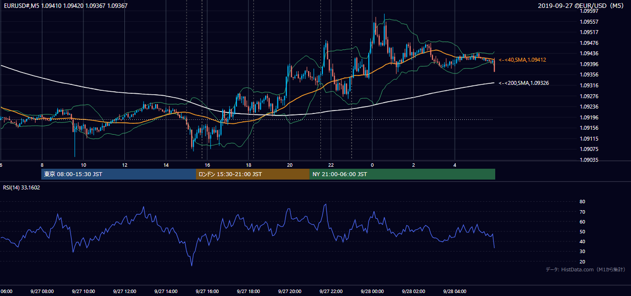Click hour mark 10 under the price chart

click(x=83, y=165)
